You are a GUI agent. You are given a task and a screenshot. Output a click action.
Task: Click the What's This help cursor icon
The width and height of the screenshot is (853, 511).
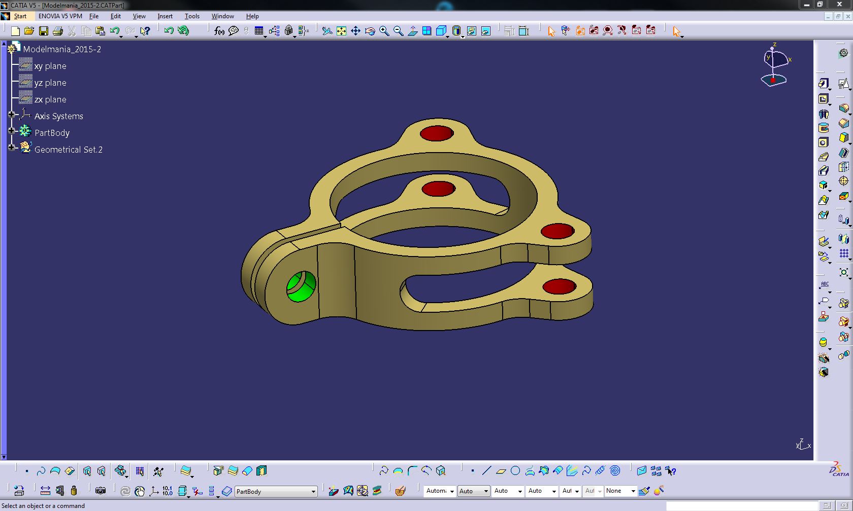point(145,31)
